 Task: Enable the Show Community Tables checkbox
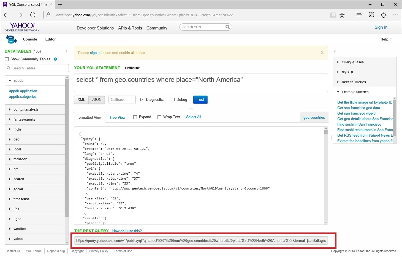click(7, 59)
